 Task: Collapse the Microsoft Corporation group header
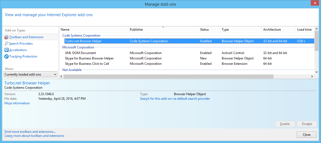(x=78, y=47)
